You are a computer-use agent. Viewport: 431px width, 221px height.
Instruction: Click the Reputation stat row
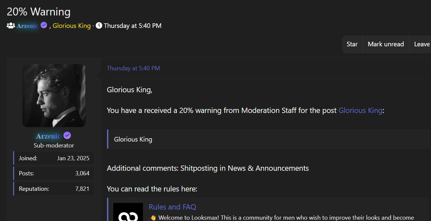tap(54, 189)
